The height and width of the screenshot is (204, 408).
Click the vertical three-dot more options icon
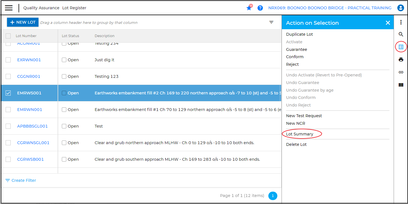(401, 22)
